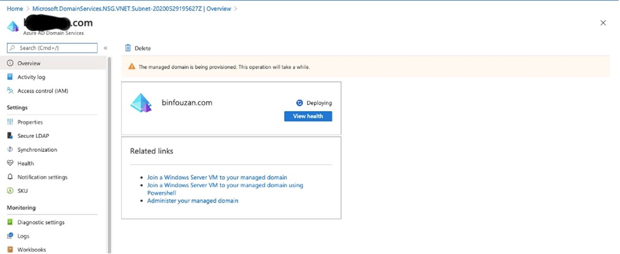Click the Deploying status spinner icon
Viewport: 620px width, 254px height.
pos(299,103)
